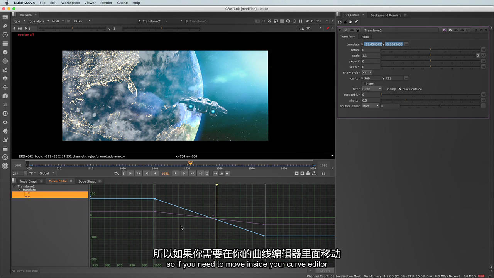
Task: Click the Transform2 redo arrow icon
Action: tap(462, 30)
